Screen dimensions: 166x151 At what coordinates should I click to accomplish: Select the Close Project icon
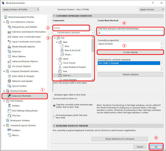(x=60, y=63)
